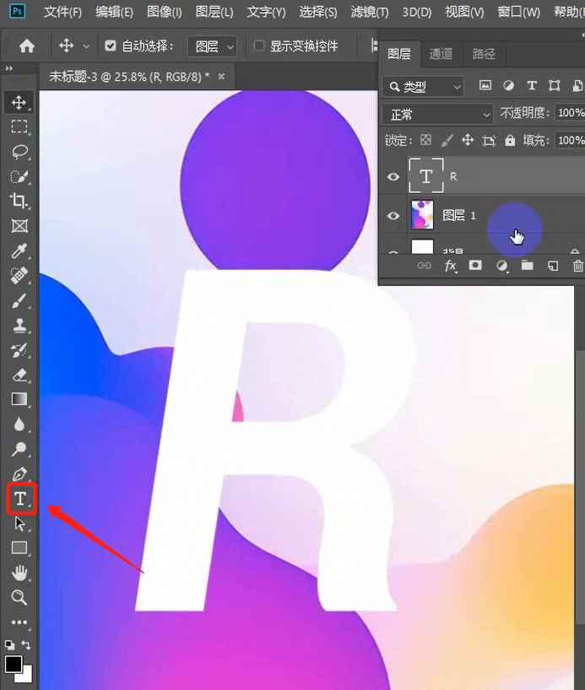Toggle the 自动选择 checkbox
This screenshot has width=585, height=690.
click(110, 46)
